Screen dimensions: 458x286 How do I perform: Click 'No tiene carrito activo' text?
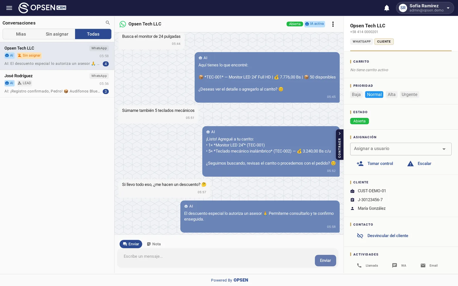pyautogui.click(x=369, y=70)
